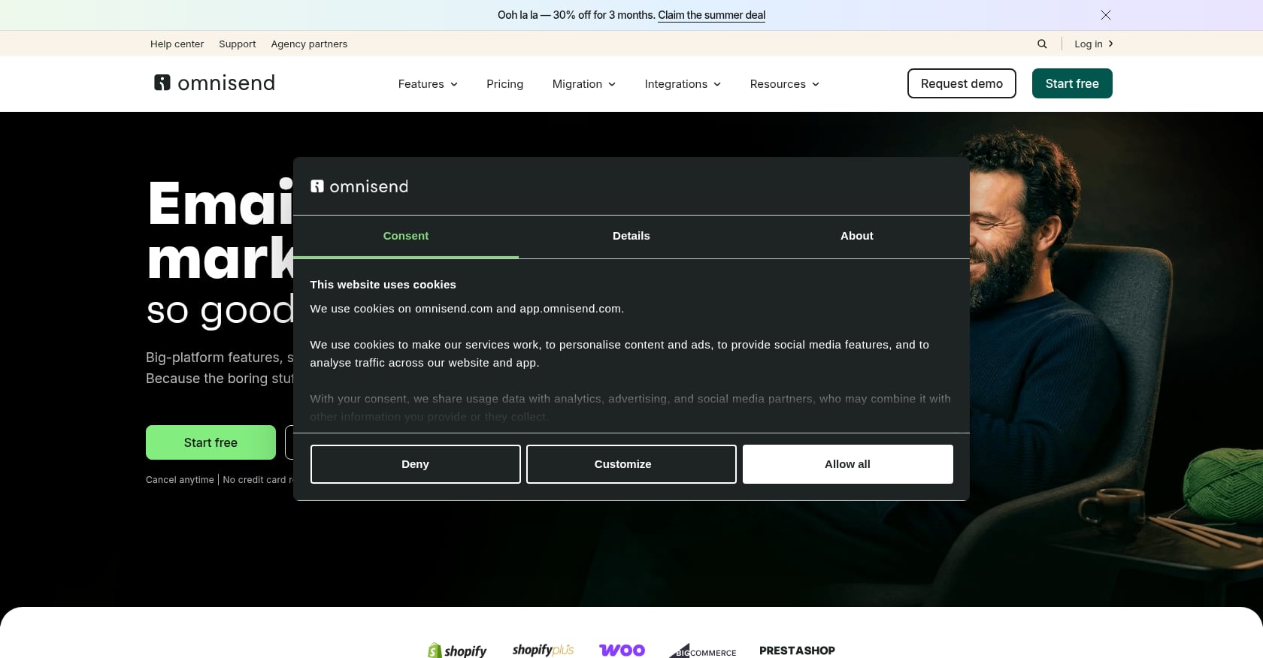Allow all cookies
Screen dimensions: 1263x658
point(847,464)
